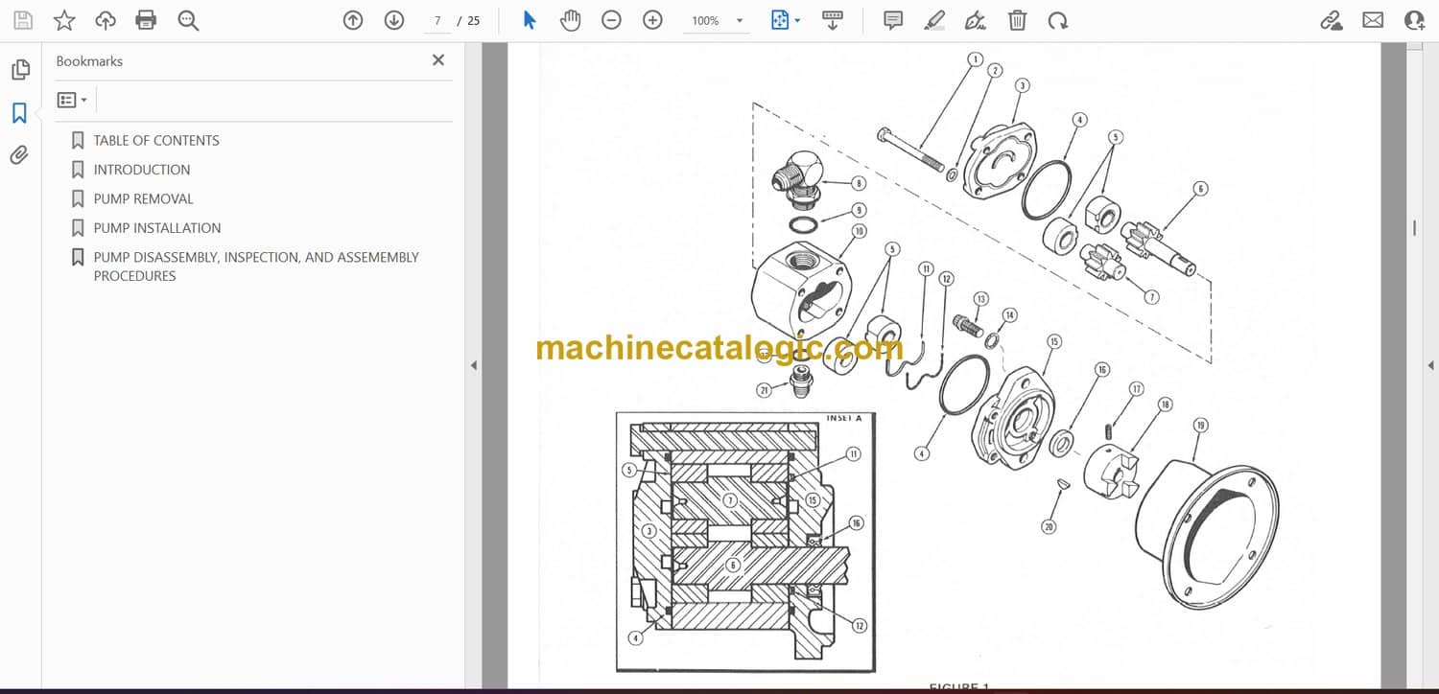Open the sign document pen tool
The height and width of the screenshot is (694, 1439).
(976, 20)
